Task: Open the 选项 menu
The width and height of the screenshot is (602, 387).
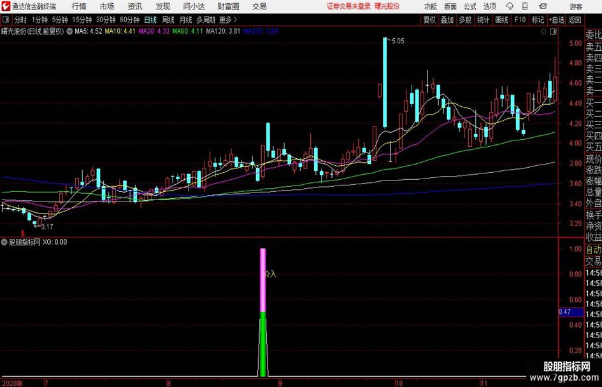Action: pos(489,6)
